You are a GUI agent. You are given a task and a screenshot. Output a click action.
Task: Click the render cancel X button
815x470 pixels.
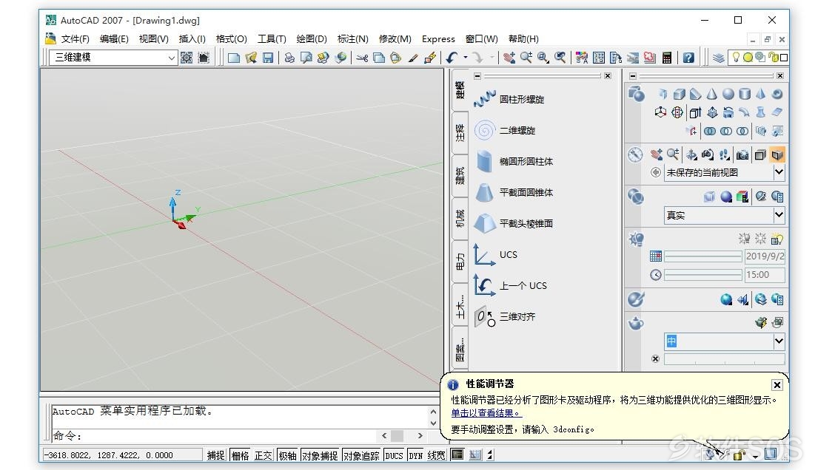(655, 359)
